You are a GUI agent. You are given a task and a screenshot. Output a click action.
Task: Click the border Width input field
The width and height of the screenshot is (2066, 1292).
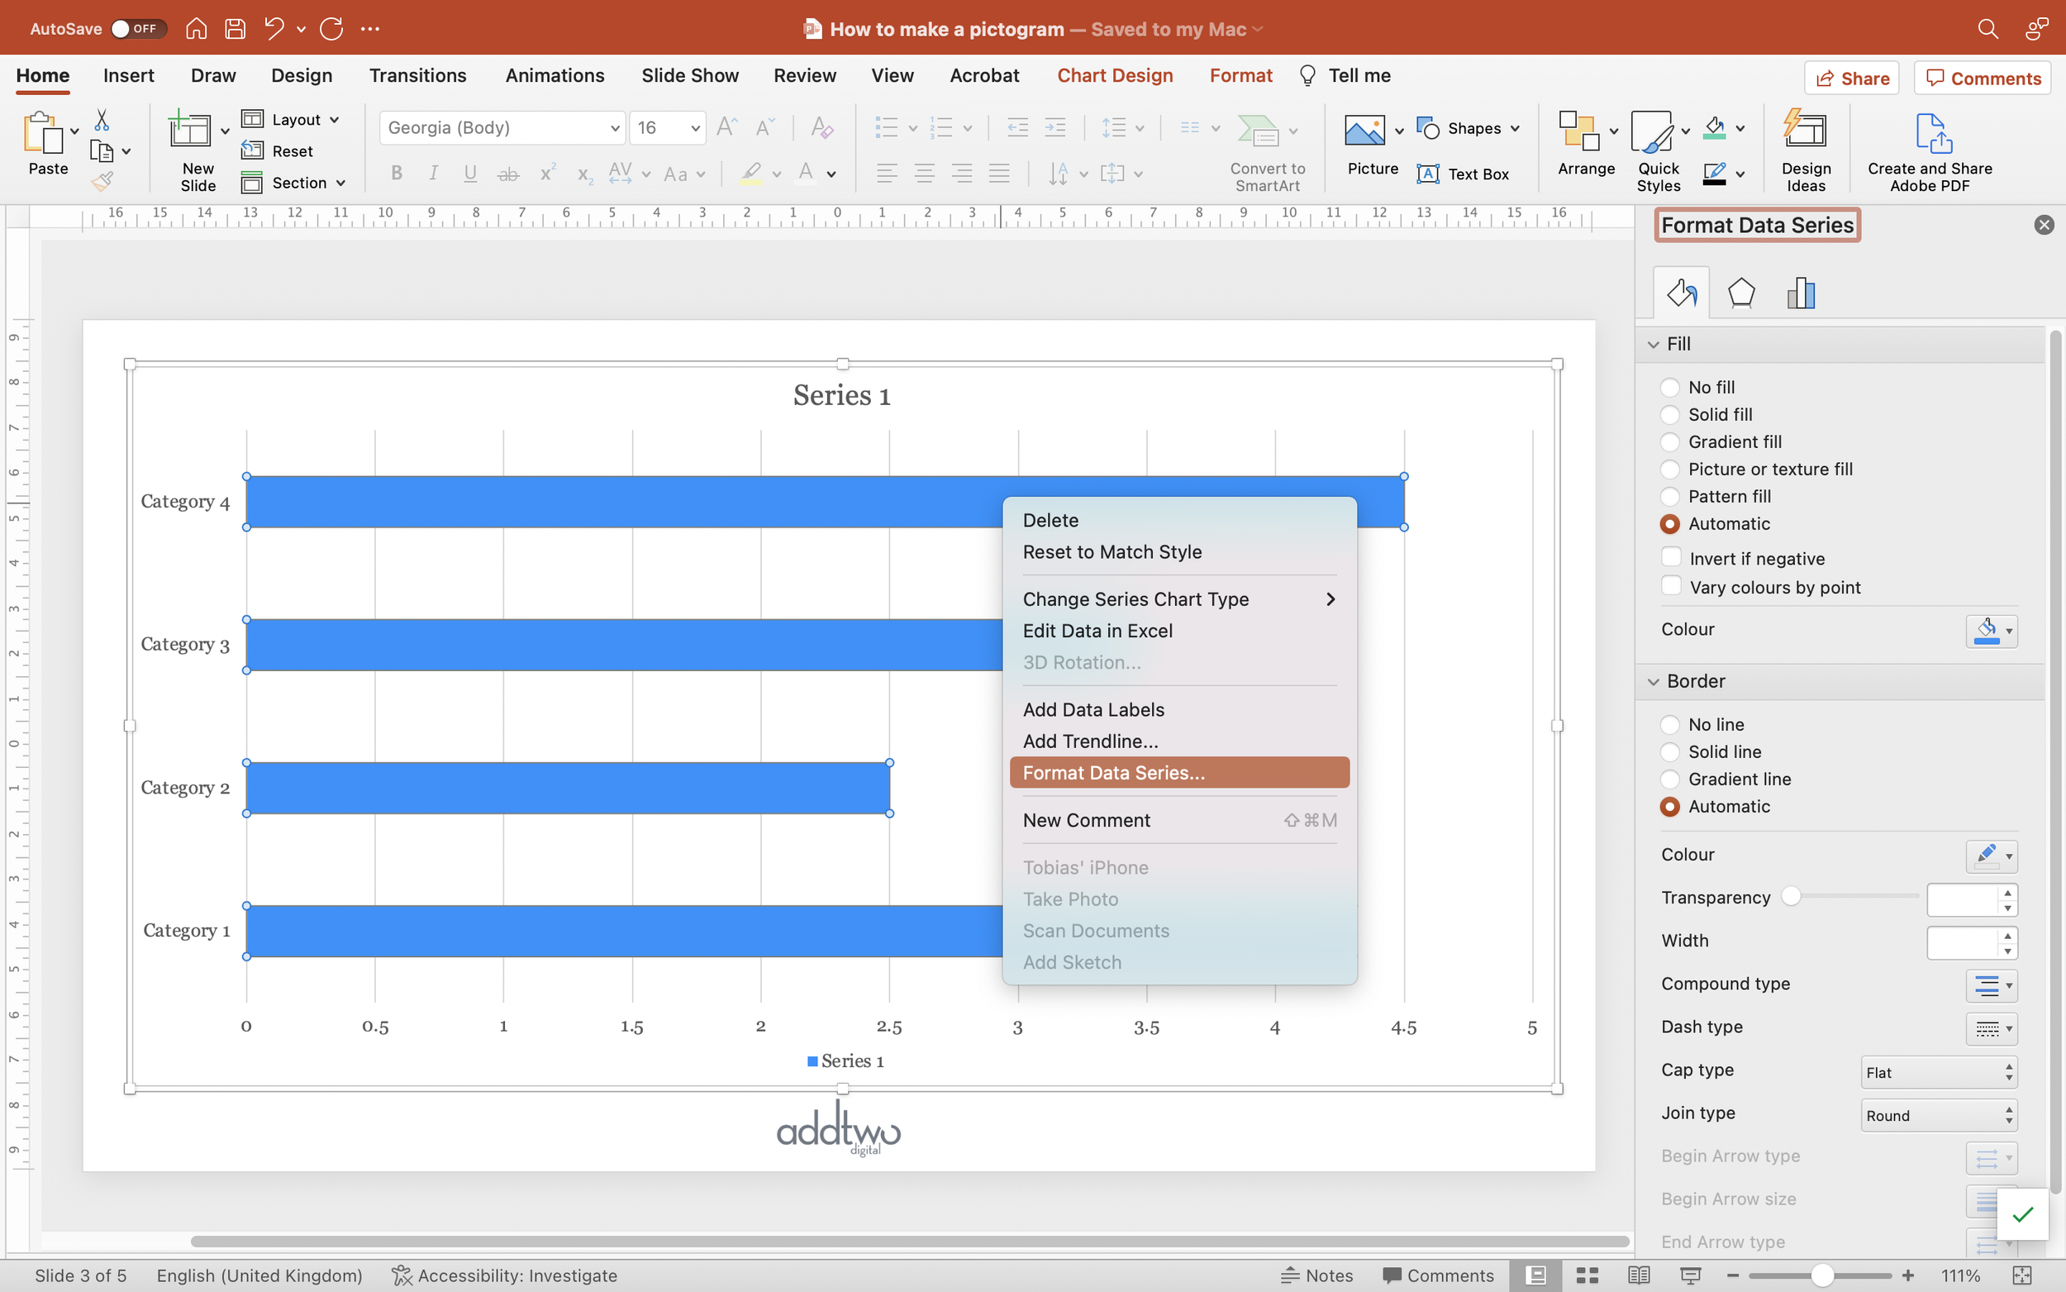click(1962, 942)
